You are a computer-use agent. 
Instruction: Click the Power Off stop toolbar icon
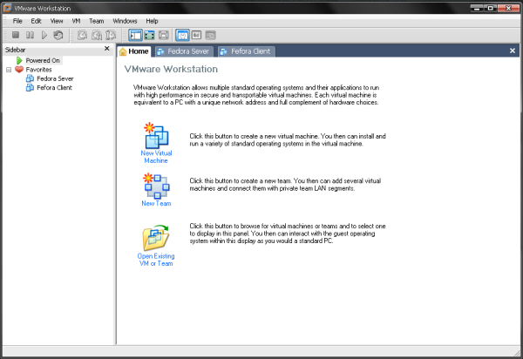(16, 35)
